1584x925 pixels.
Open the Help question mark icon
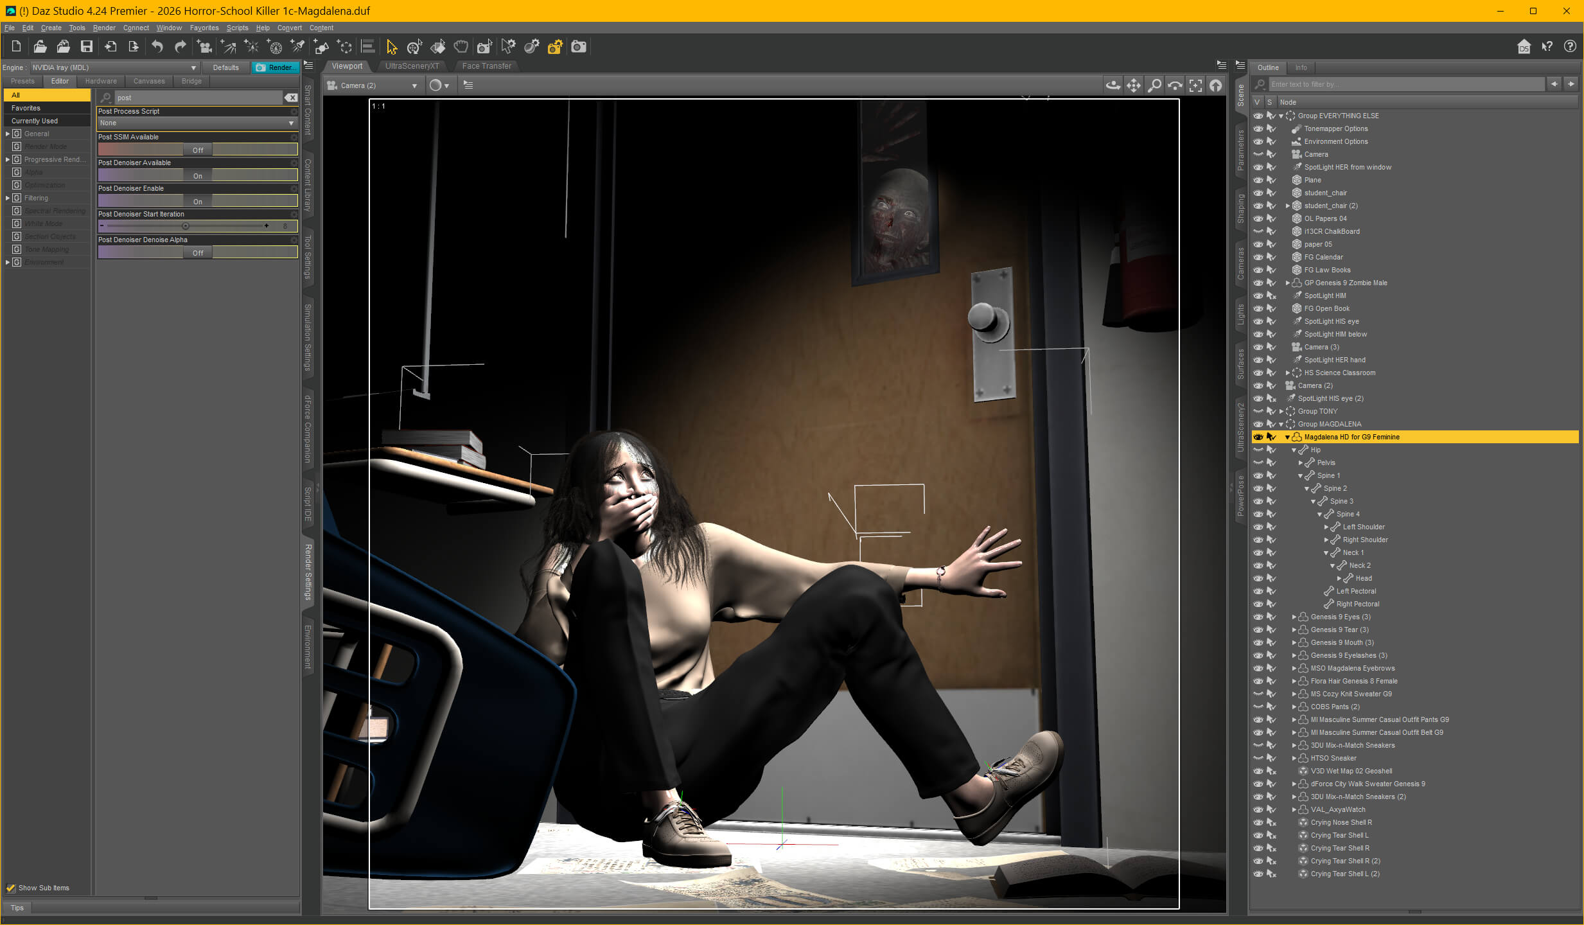tap(1570, 46)
